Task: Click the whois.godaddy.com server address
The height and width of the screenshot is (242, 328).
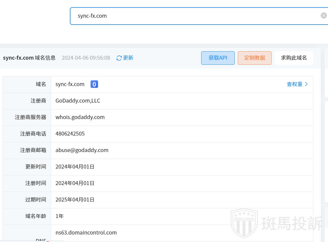Action: point(80,117)
